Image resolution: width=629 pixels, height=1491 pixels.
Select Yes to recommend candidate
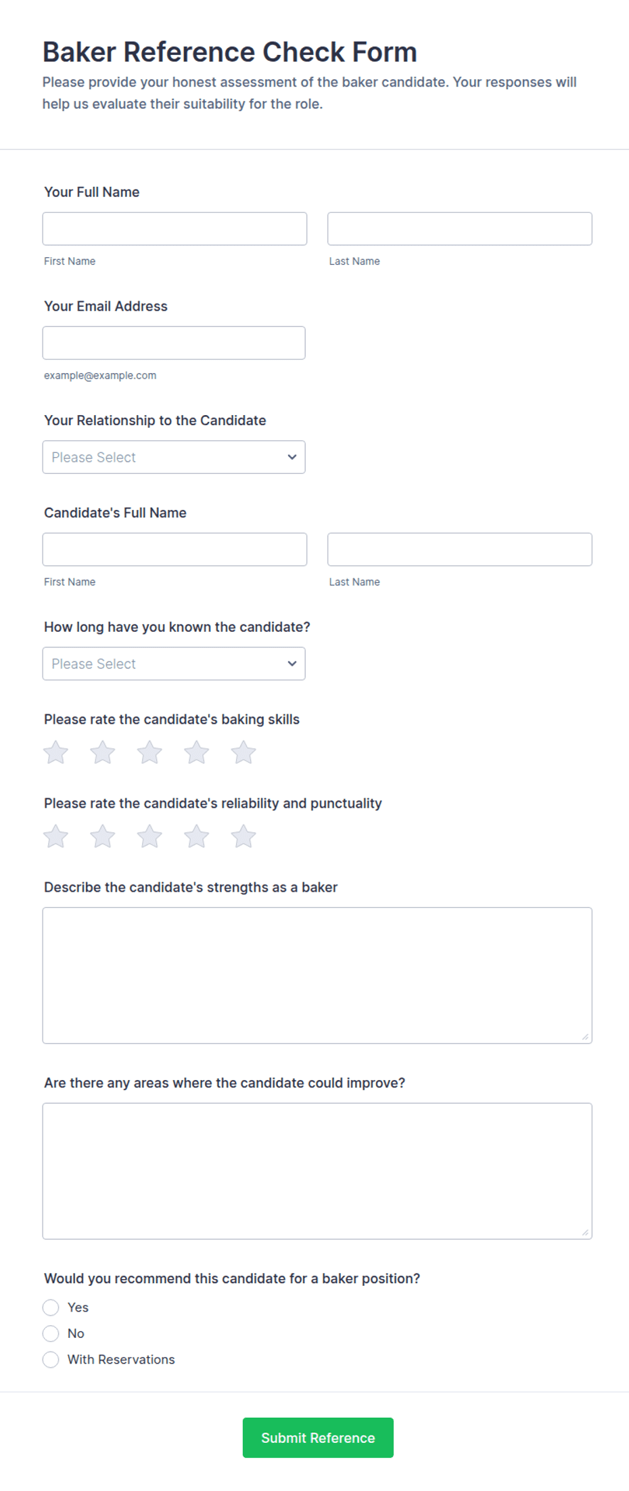[x=51, y=1307]
